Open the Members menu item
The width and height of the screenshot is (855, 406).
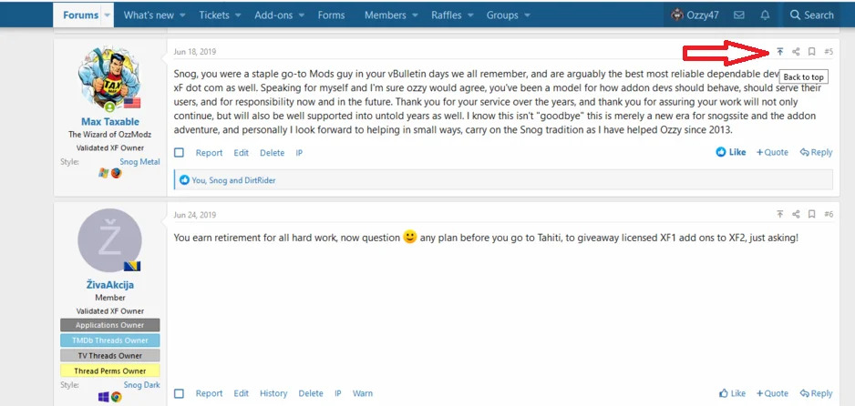[385, 15]
